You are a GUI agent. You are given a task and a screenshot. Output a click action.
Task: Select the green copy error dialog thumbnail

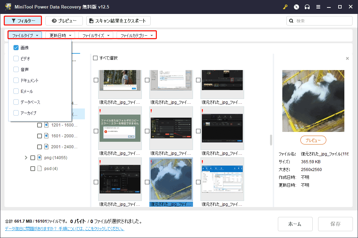[x=120, y=128]
